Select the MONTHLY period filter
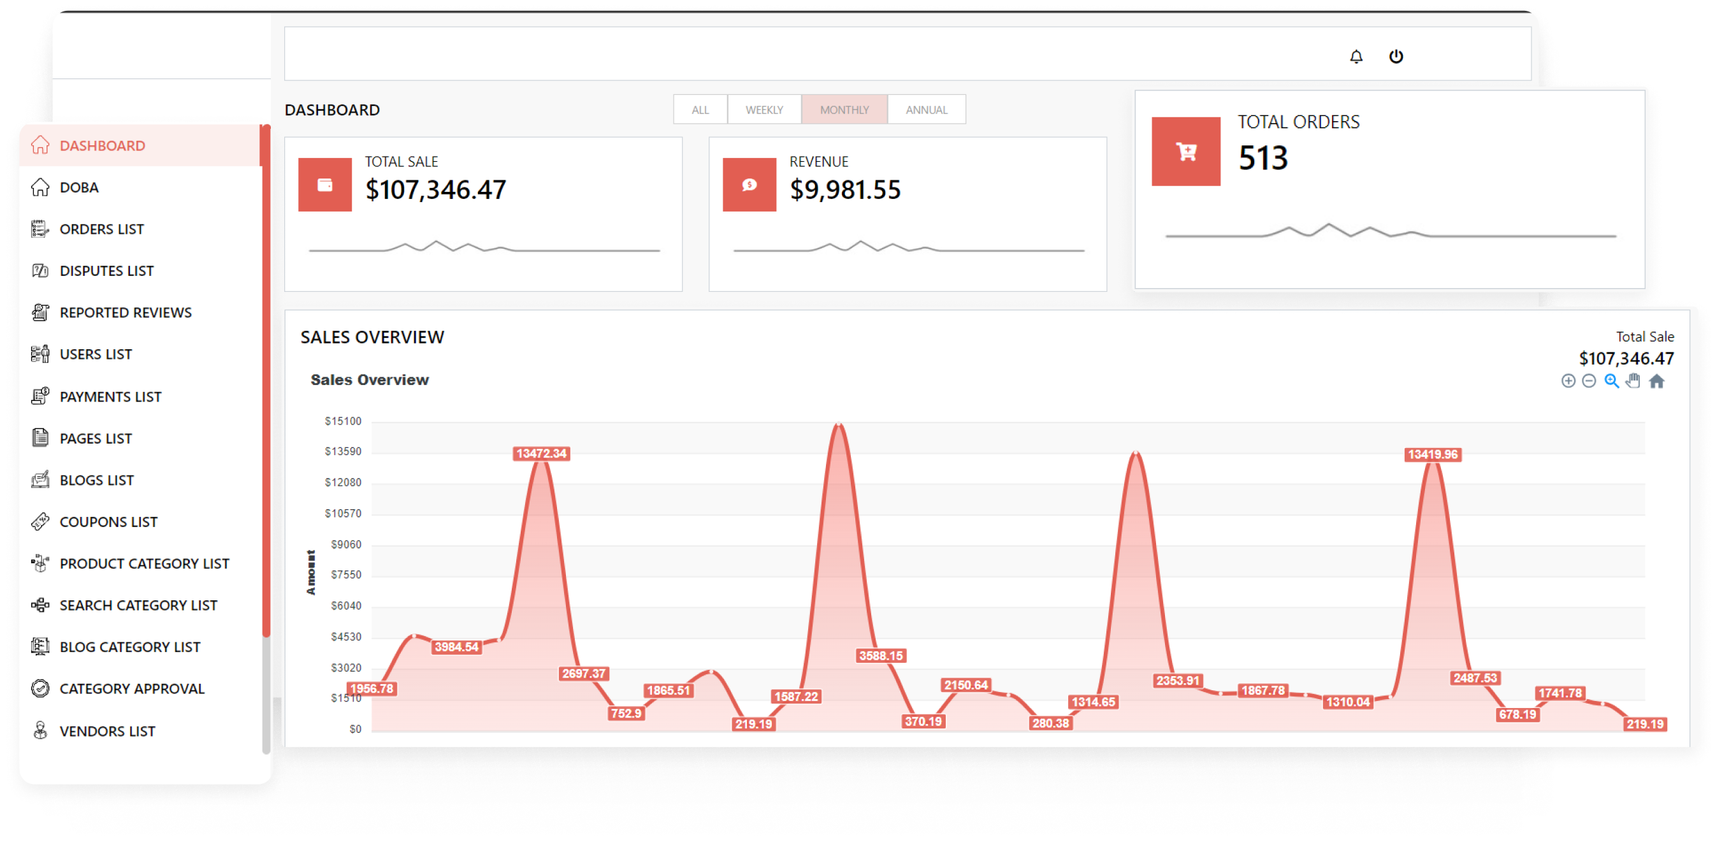This screenshot has width=1715, height=868. pyautogui.click(x=844, y=110)
